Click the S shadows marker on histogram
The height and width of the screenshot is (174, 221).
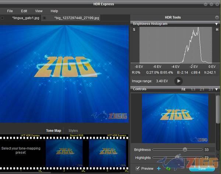[134, 30]
